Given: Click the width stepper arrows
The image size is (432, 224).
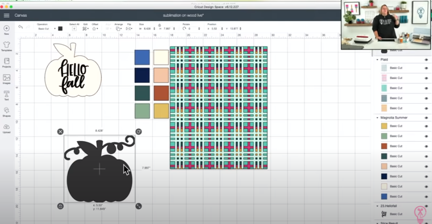Looking at the screenshot, I should pyautogui.click(x=154, y=29).
